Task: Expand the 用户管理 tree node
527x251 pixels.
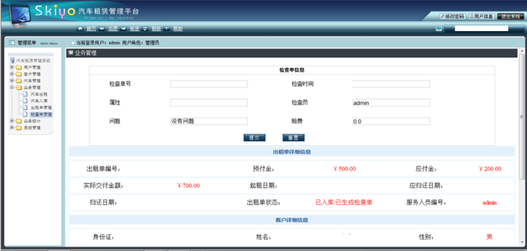Action: (x=12, y=67)
